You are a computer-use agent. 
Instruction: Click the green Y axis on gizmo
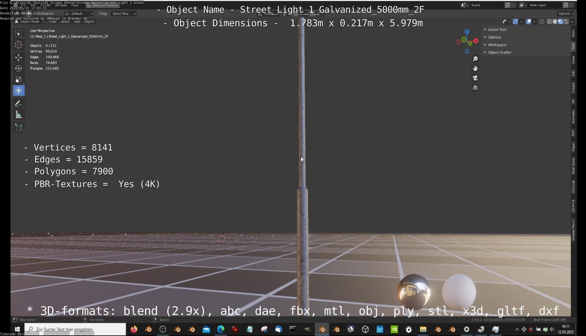(470, 43)
